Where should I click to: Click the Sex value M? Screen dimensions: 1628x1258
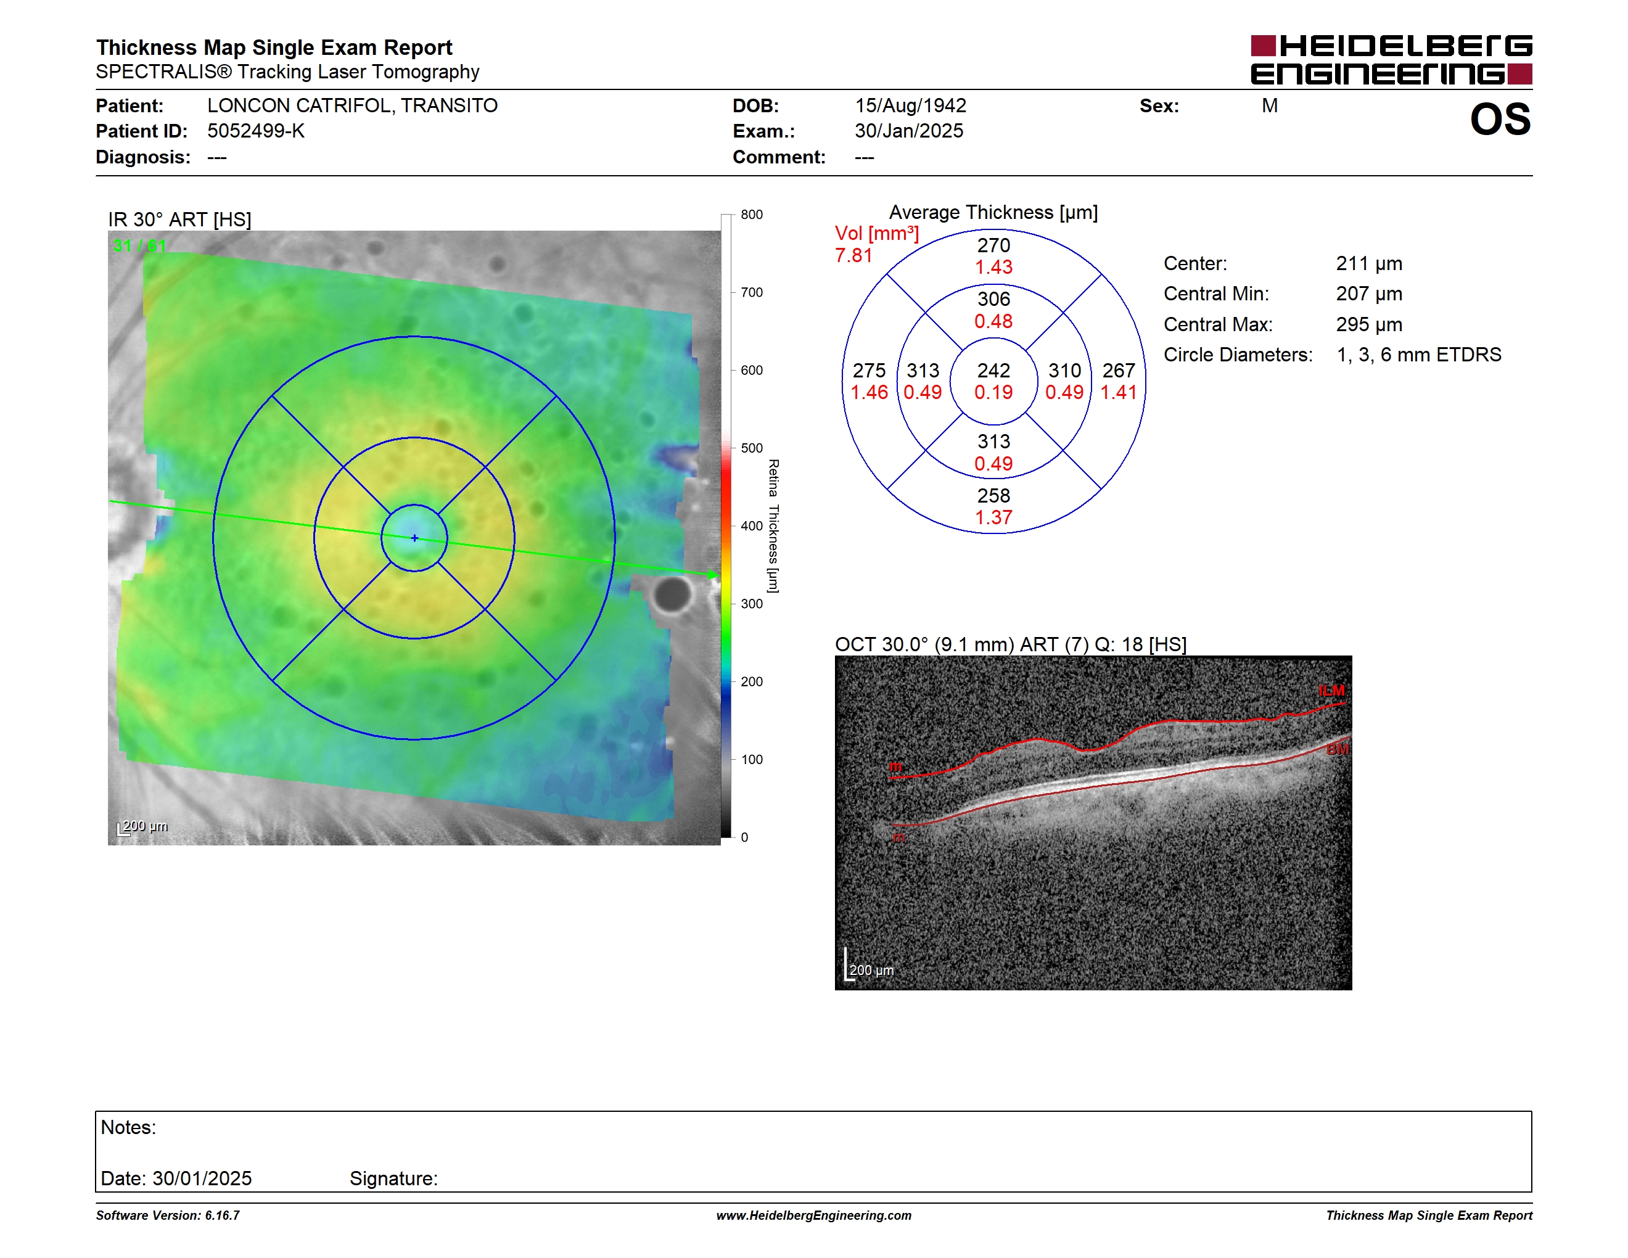pos(1270,106)
